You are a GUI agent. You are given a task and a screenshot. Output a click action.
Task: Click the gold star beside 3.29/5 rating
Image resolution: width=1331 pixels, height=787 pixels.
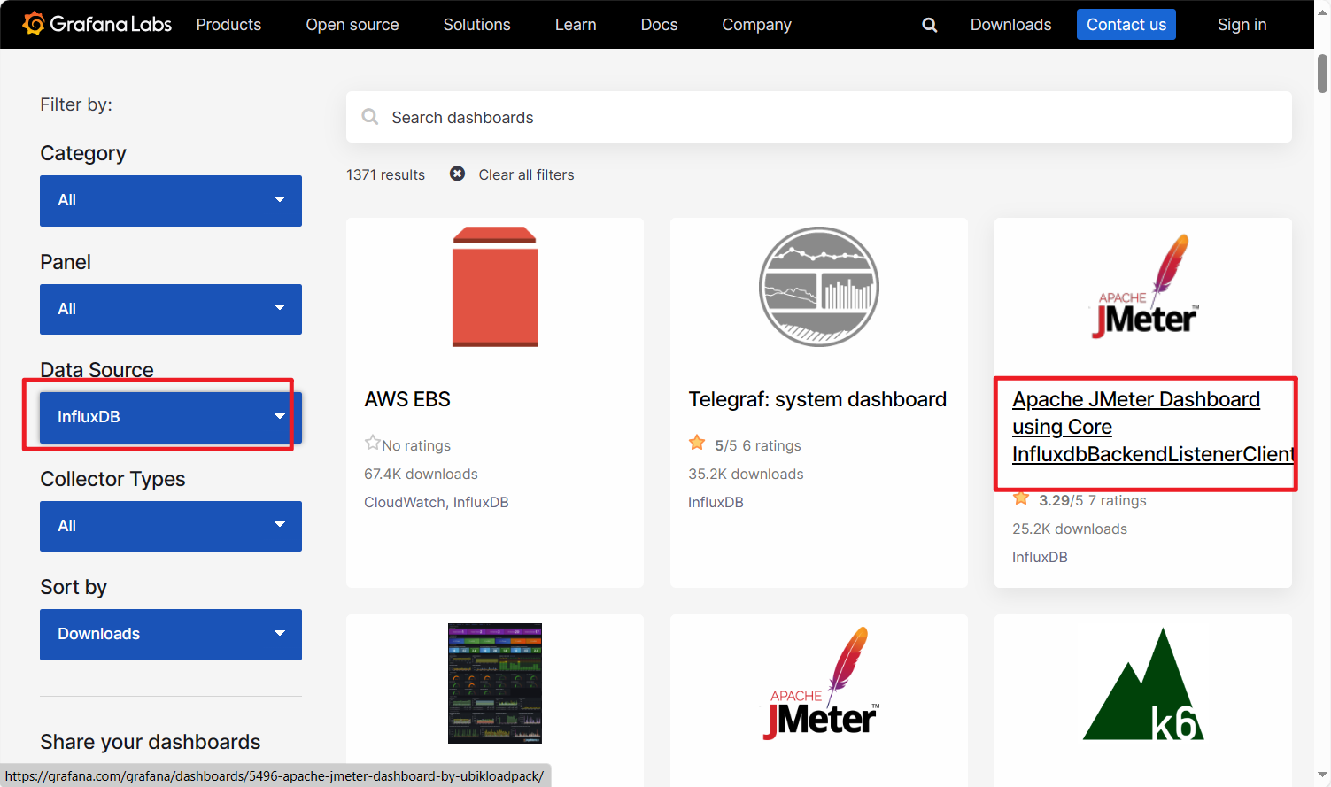tap(1021, 498)
